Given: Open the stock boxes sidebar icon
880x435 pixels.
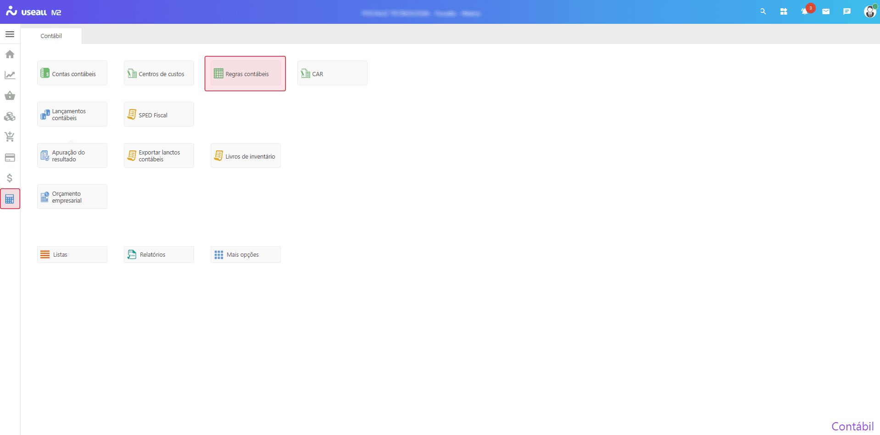Looking at the screenshot, I should (x=10, y=116).
